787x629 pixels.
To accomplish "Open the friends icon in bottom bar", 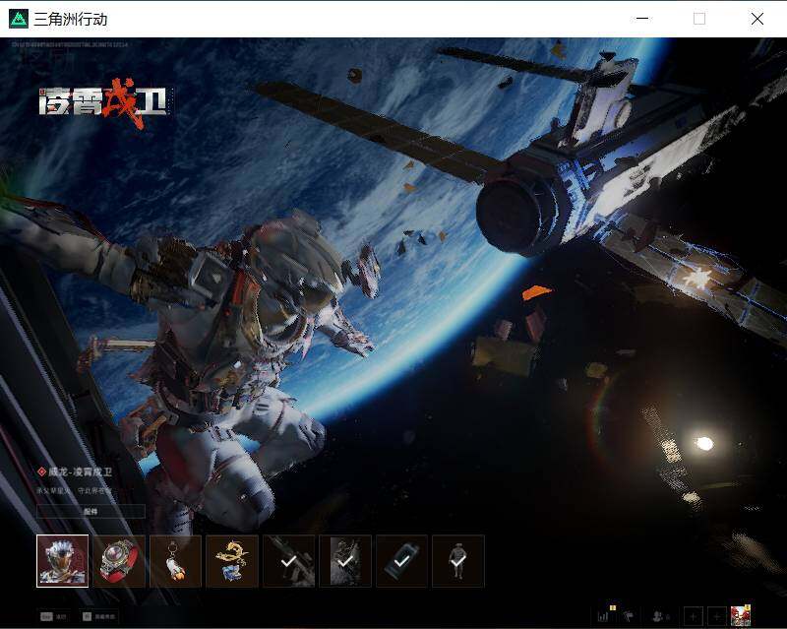I will click(660, 616).
